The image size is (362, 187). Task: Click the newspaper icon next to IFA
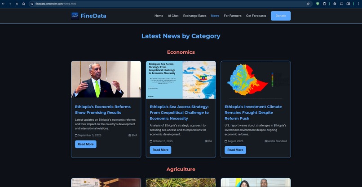coord(206,141)
